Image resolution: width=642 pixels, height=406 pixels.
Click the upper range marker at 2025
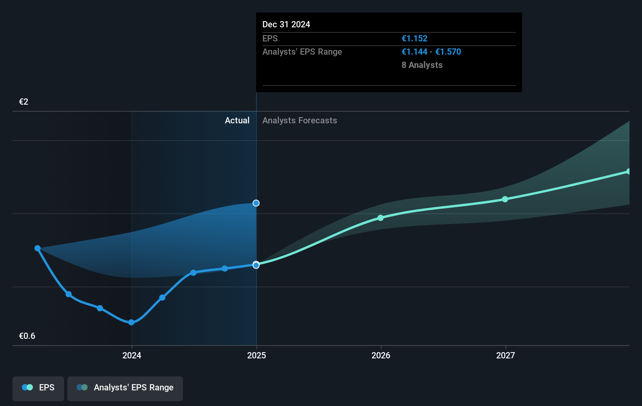point(256,203)
